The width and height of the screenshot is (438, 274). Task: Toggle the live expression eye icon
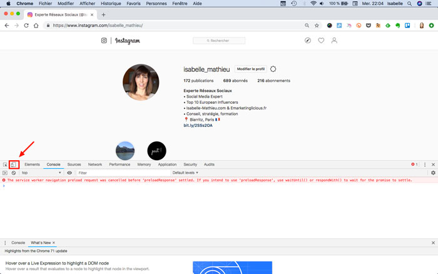coord(69,173)
